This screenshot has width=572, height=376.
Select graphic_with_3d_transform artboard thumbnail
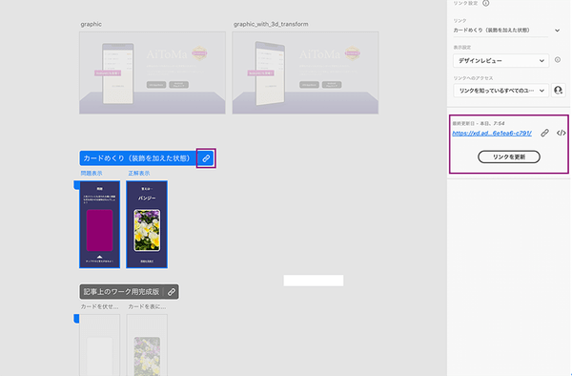pos(305,73)
